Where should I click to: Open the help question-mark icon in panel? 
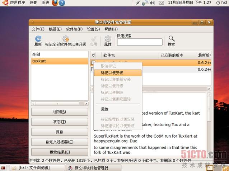[x=62, y=3]
